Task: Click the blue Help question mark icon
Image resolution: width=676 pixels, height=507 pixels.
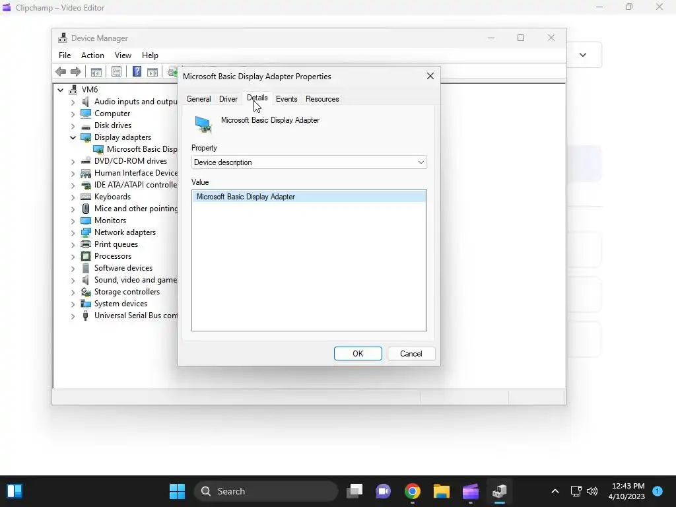Action: (137, 71)
